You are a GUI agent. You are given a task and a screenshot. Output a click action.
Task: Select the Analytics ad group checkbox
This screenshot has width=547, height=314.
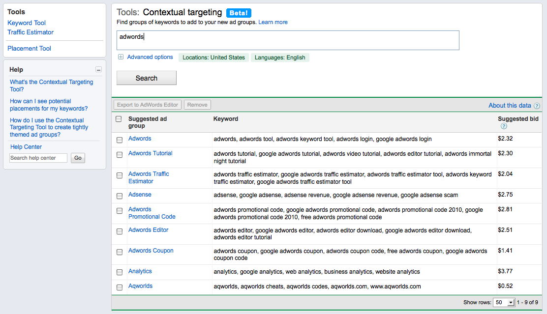120,272
